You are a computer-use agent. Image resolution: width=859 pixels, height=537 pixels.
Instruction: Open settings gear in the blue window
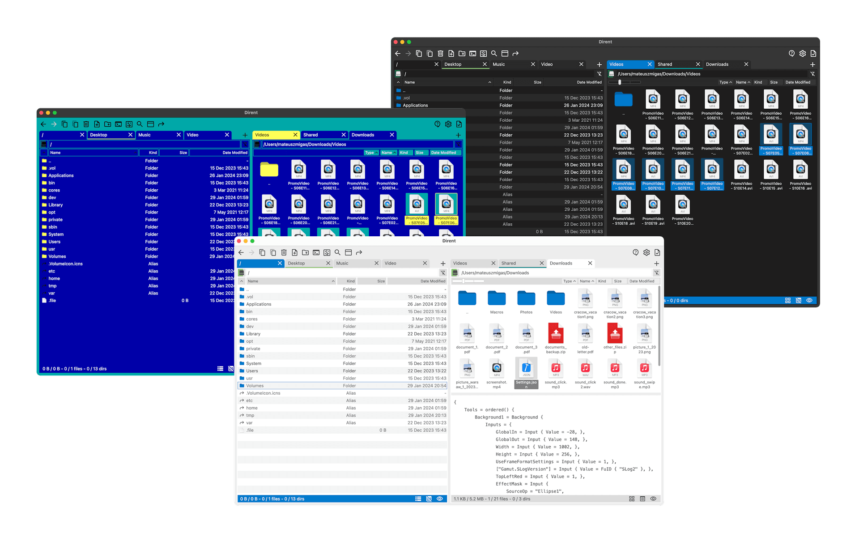448,124
